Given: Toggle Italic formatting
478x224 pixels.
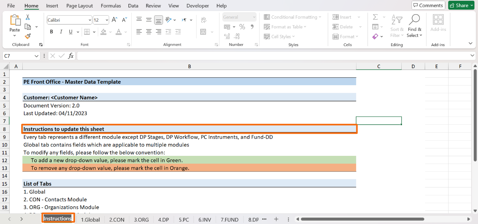Looking at the screenshot, I should 61,32.
